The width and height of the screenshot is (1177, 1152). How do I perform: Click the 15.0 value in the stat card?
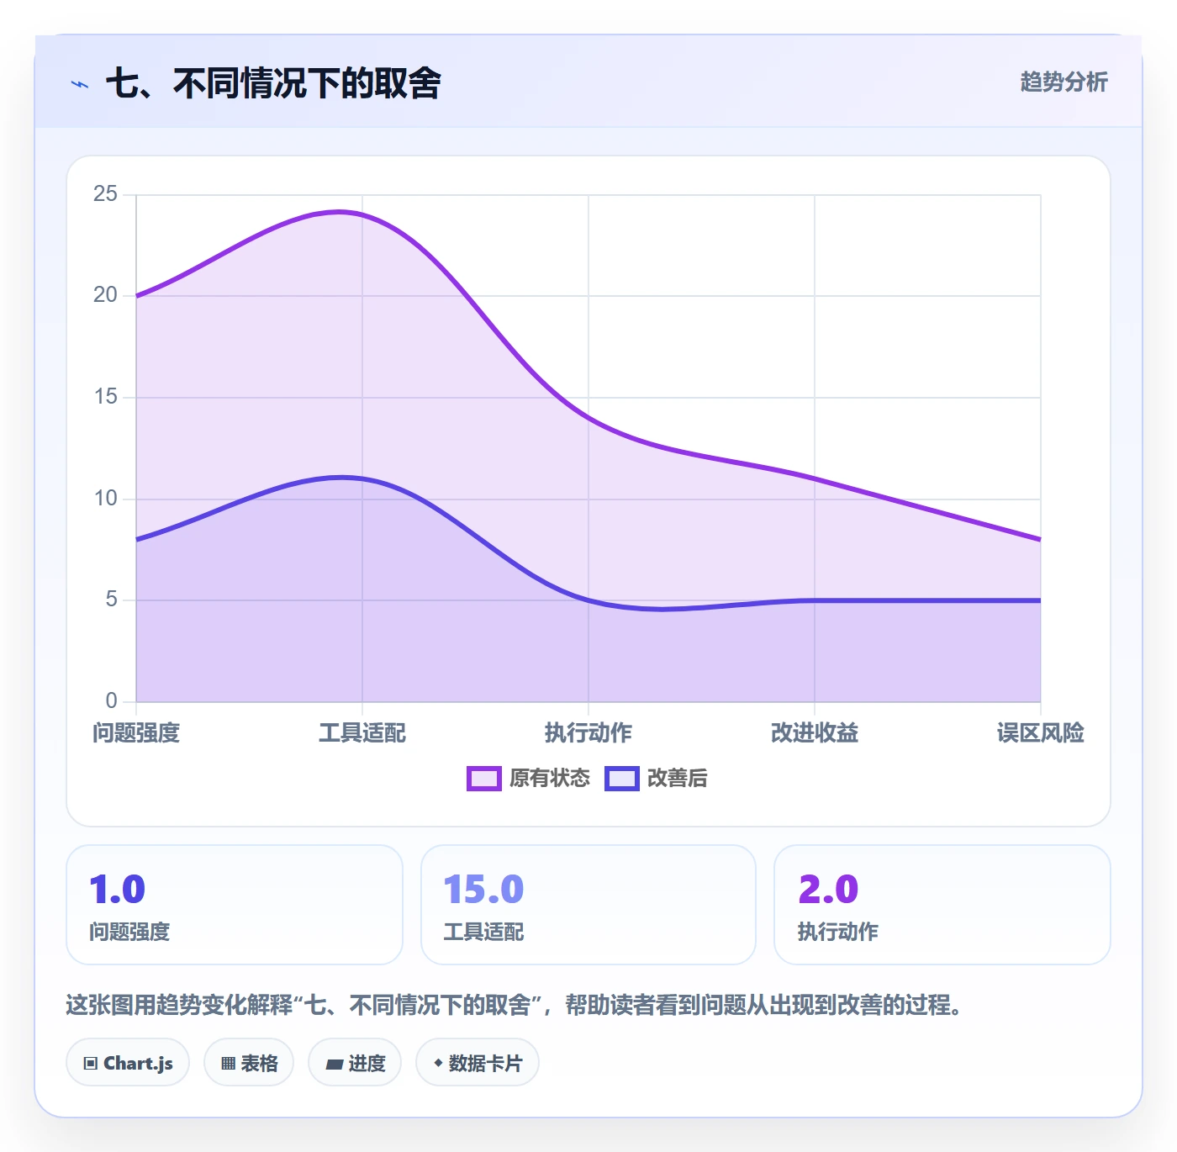tap(483, 890)
